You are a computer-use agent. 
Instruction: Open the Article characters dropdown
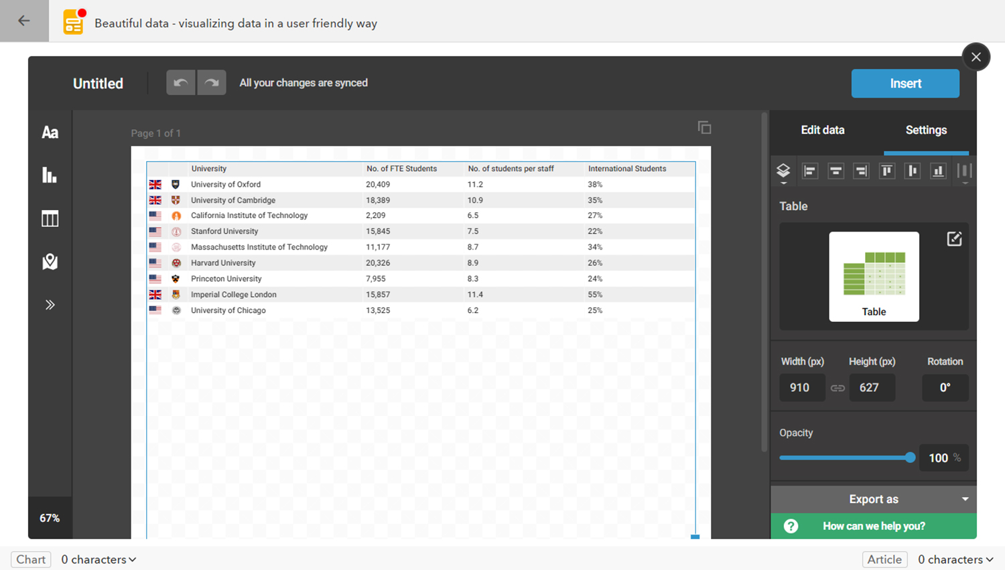[x=955, y=559]
